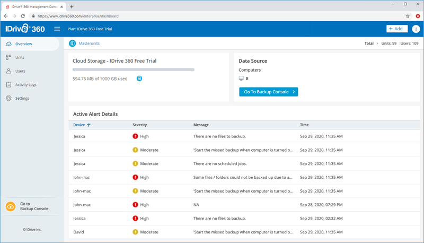Click the Go to Backup Console cloud icon

[x=11, y=206]
